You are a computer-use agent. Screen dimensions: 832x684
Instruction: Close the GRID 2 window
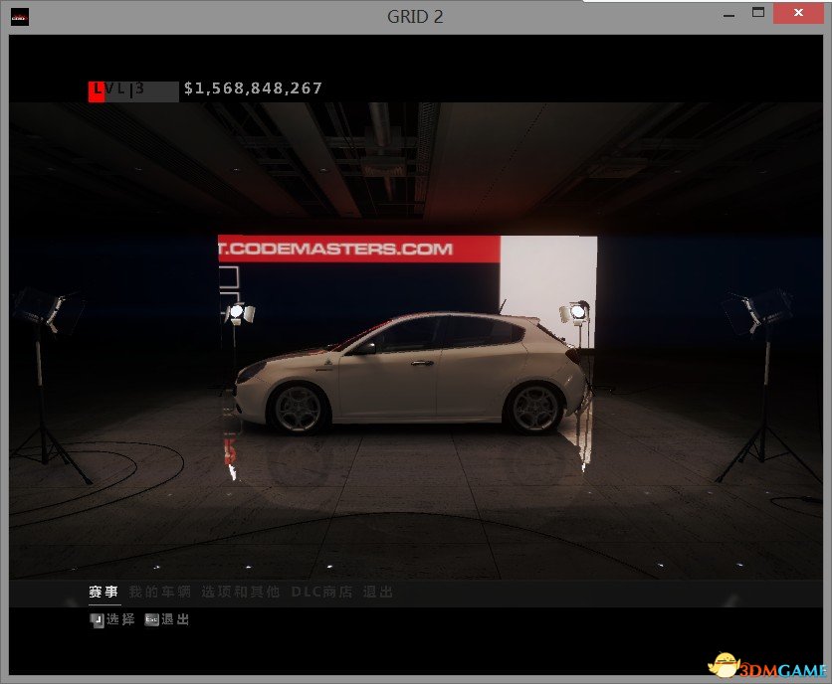[798, 13]
